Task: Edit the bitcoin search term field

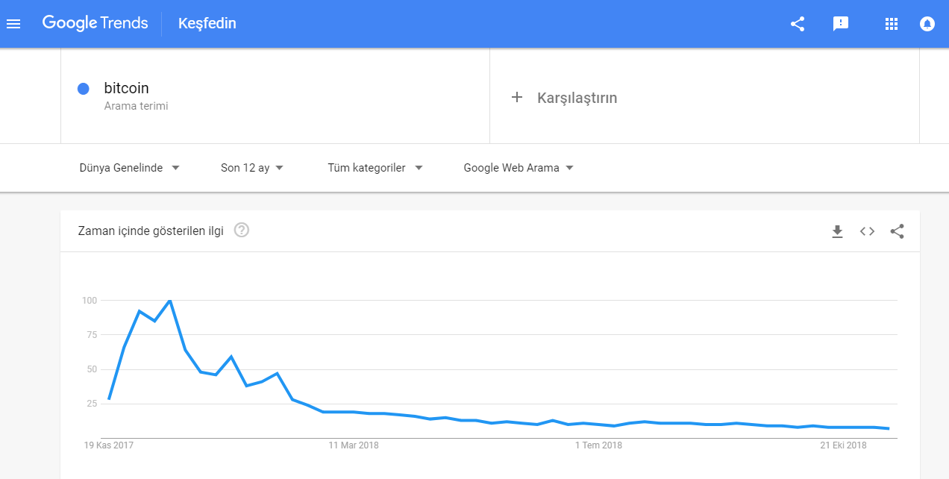Action: pyautogui.click(x=127, y=89)
